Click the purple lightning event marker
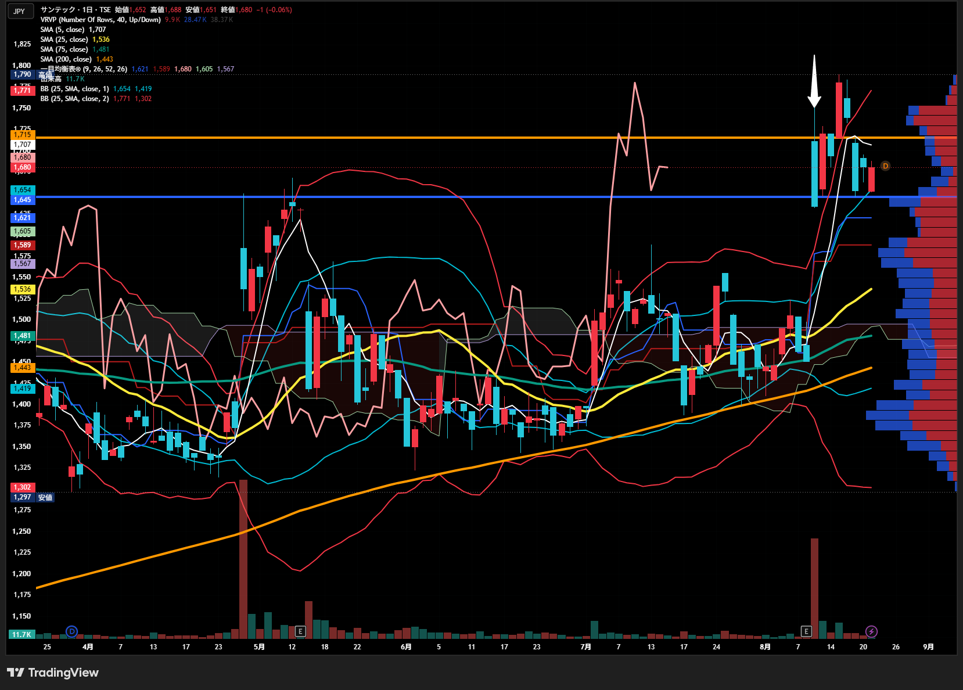The width and height of the screenshot is (963, 690). [871, 631]
